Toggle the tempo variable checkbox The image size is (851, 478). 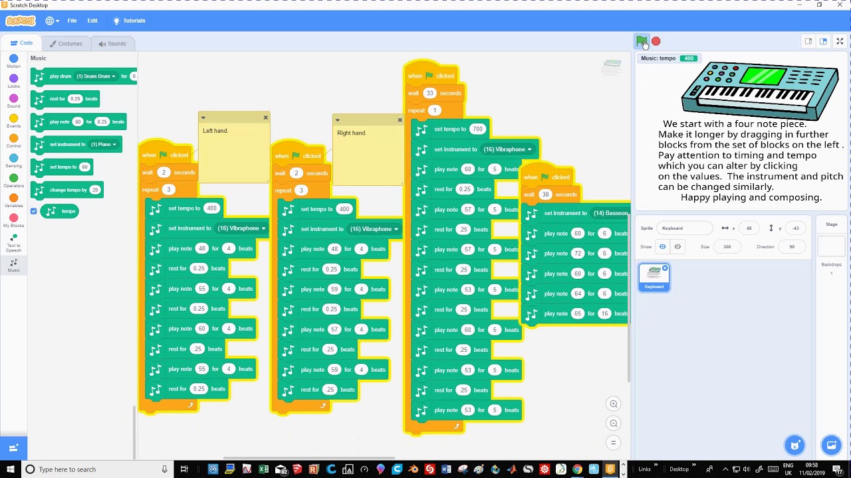(x=34, y=211)
